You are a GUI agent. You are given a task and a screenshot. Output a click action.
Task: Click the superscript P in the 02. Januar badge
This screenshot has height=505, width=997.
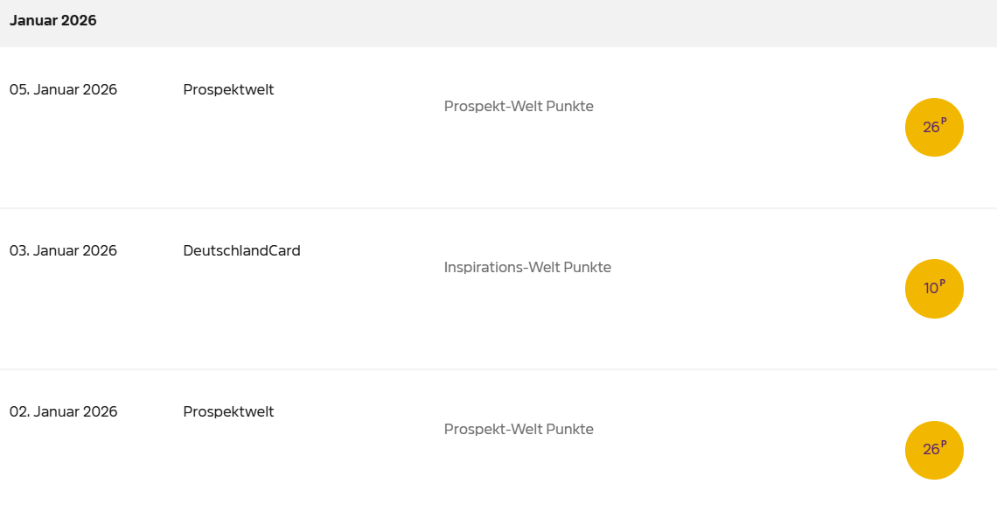(x=944, y=444)
